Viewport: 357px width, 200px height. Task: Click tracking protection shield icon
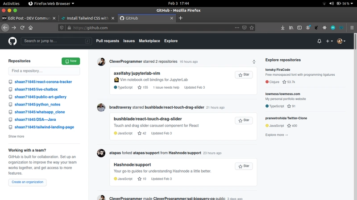pos(62,28)
